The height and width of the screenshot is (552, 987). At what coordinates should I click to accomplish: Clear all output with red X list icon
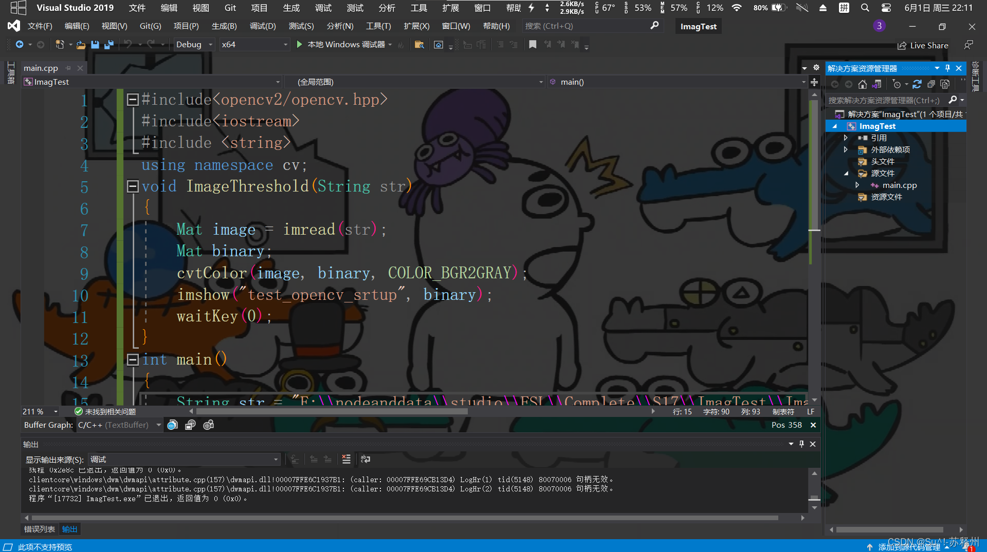click(346, 459)
